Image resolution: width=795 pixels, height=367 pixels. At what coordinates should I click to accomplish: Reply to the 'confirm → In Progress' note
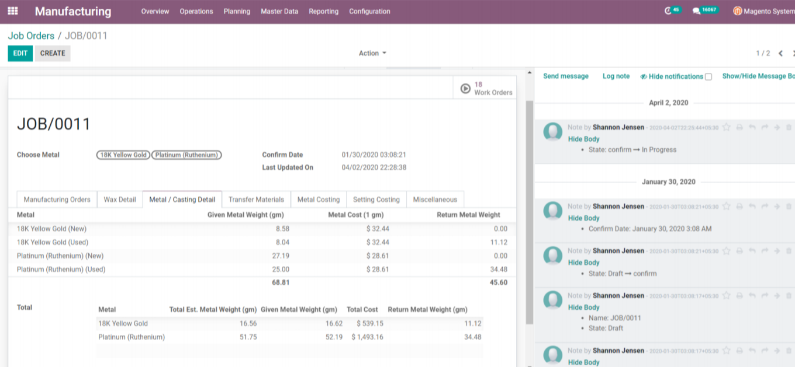tap(752, 127)
